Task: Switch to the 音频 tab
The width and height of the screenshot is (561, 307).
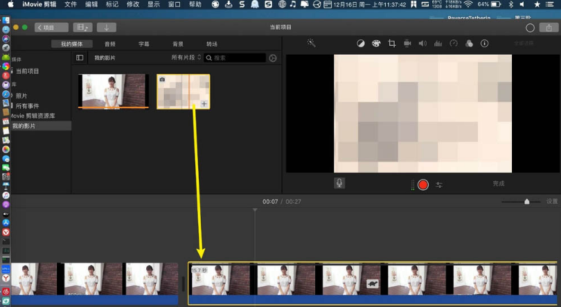Action: [x=110, y=44]
